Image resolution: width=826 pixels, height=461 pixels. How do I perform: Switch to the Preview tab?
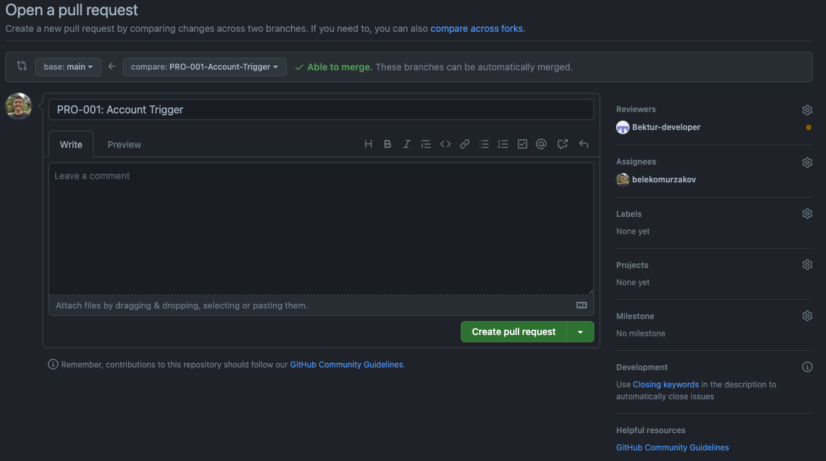[124, 145]
